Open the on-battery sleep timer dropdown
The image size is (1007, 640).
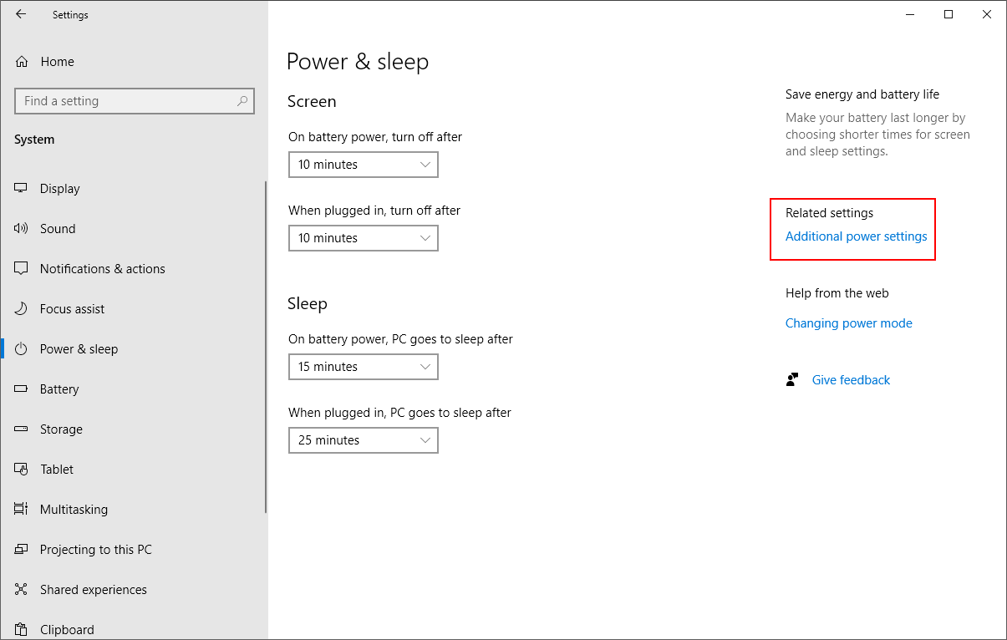click(x=363, y=367)
